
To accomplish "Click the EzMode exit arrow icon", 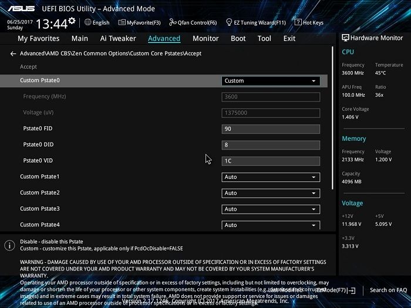I will coord(352,290).
